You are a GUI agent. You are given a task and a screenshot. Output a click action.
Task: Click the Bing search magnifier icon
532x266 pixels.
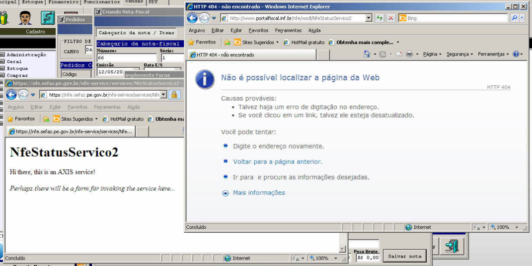tap(514, 18)
